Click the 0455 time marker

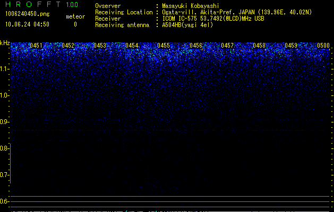pyautogui.click(x=164, y=46)
